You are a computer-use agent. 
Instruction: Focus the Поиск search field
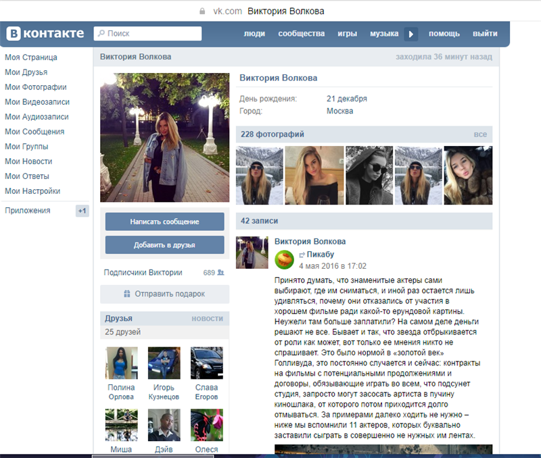(147, 33)
